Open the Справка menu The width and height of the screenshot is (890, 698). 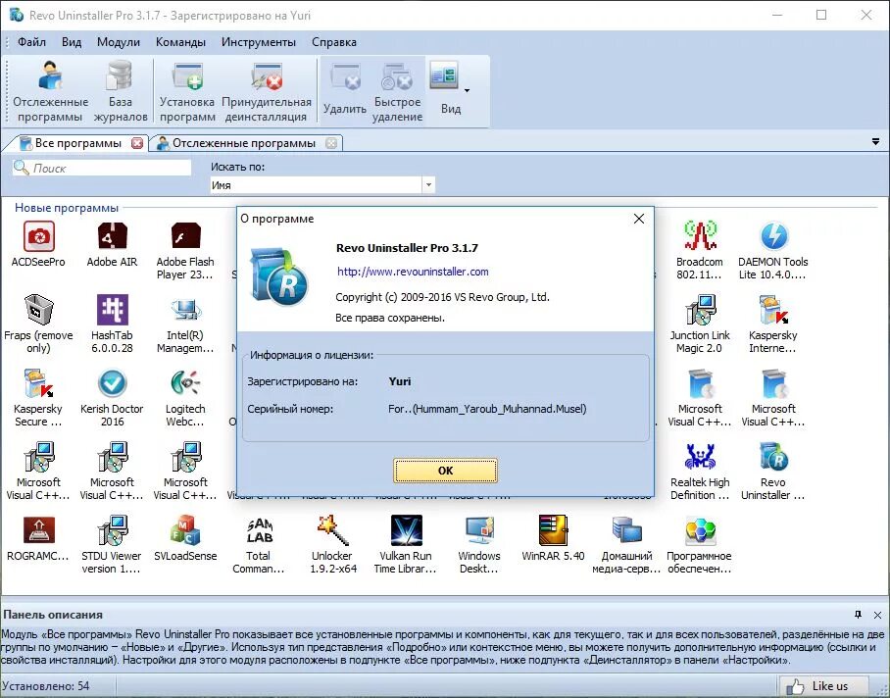[x=333, y=42]
